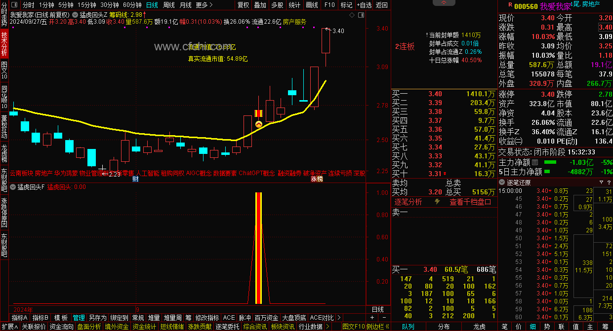This screenshot has height=331, width=613.
Task: Click the yellow signal arrow marker on chart
Action: click(258, 125)
